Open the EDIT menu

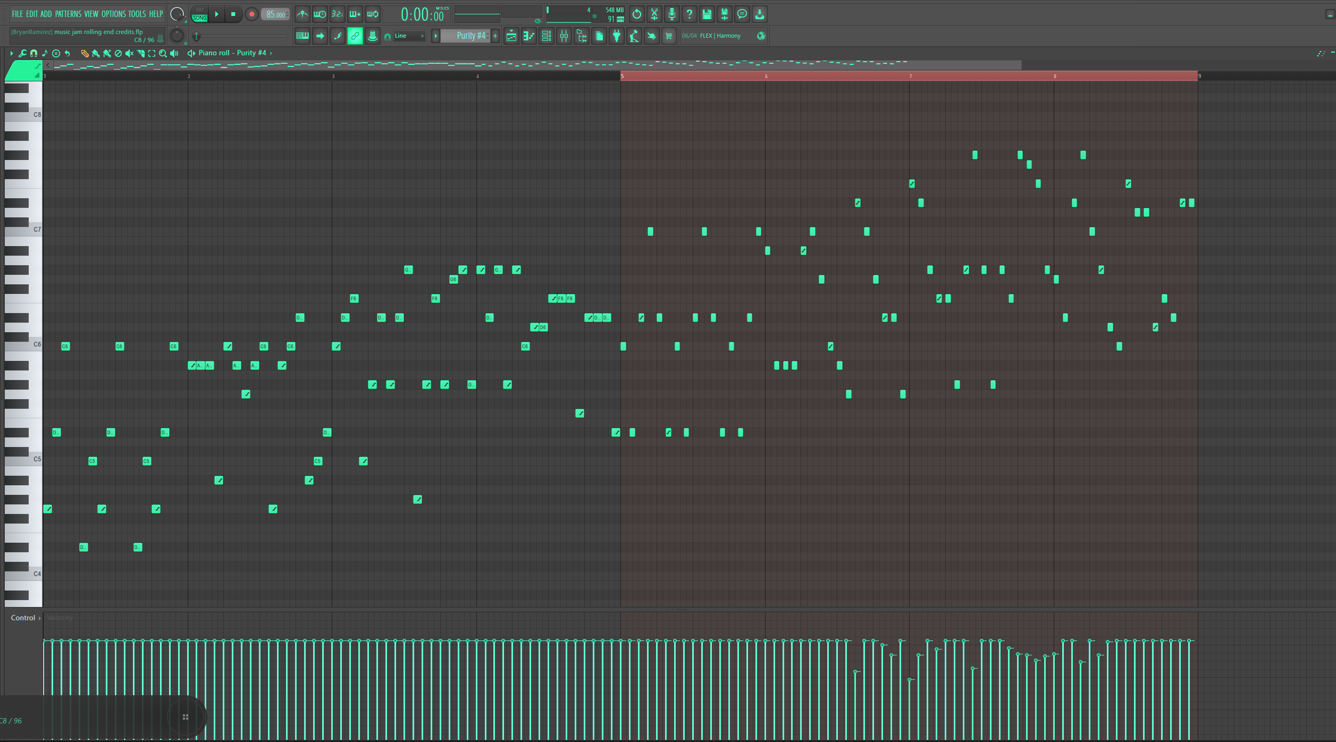tap(32, 14)
